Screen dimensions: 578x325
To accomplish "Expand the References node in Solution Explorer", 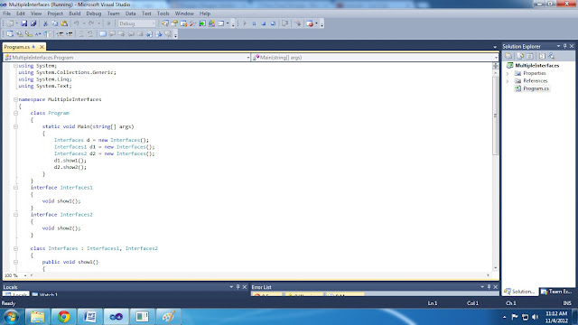I will pos(508,81).
